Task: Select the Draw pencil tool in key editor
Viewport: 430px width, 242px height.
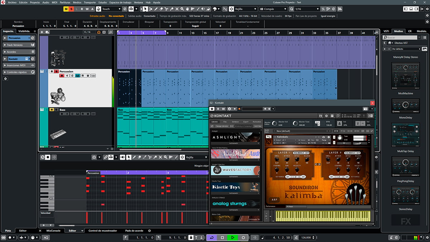Action: pyautogui.click(x=134, y=157)
